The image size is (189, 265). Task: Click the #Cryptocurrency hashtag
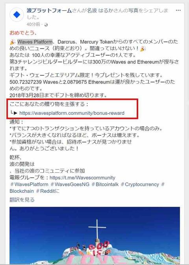click(140, 184)
